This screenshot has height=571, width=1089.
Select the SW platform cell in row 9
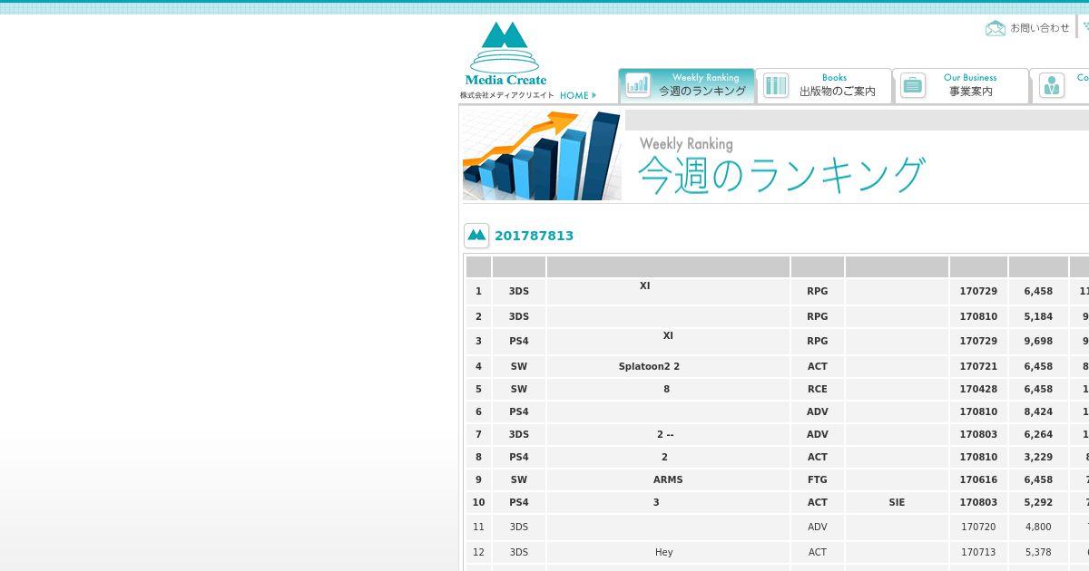click(518, 479)
